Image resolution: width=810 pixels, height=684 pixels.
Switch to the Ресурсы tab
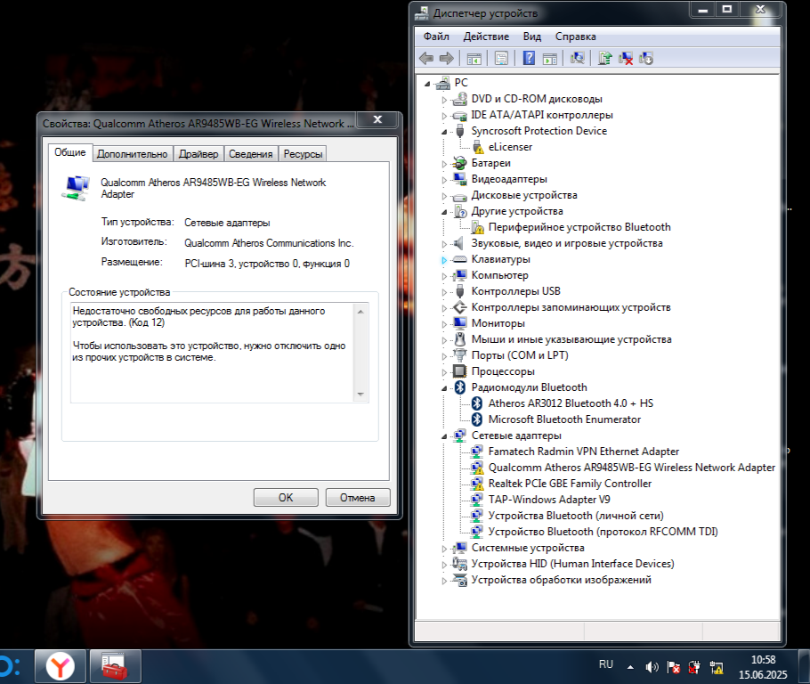(303, 154)
